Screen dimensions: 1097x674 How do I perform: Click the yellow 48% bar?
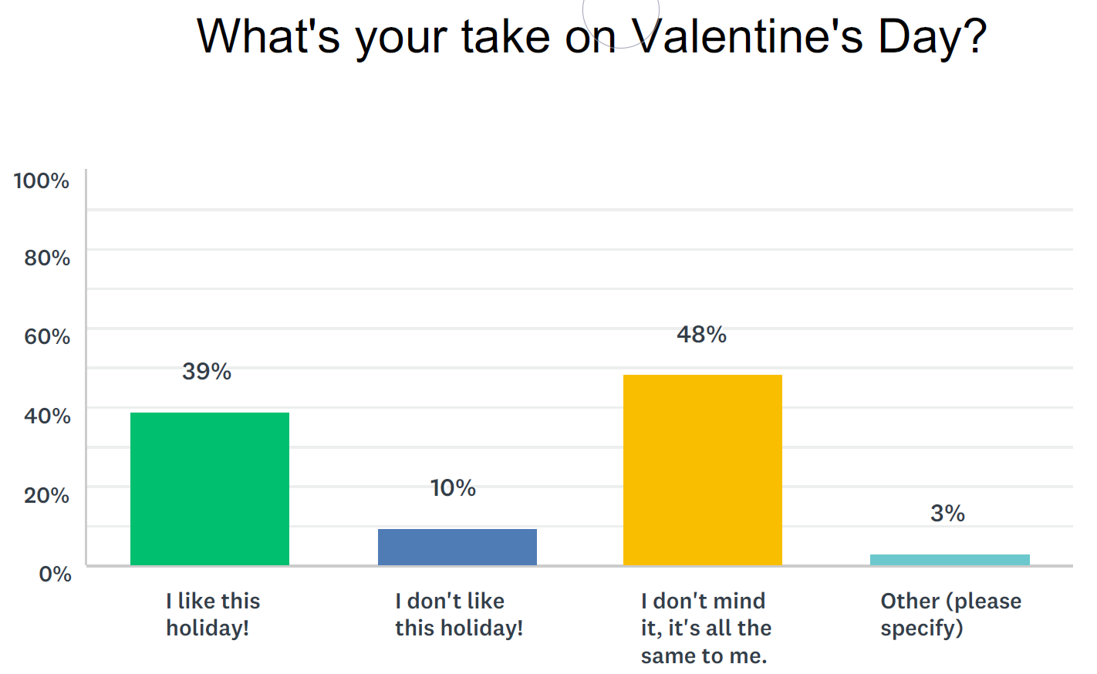(703, 470)
